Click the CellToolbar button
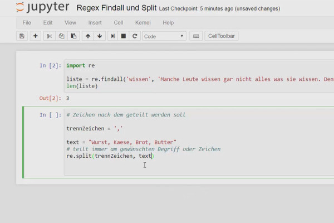 coord(222,36)
